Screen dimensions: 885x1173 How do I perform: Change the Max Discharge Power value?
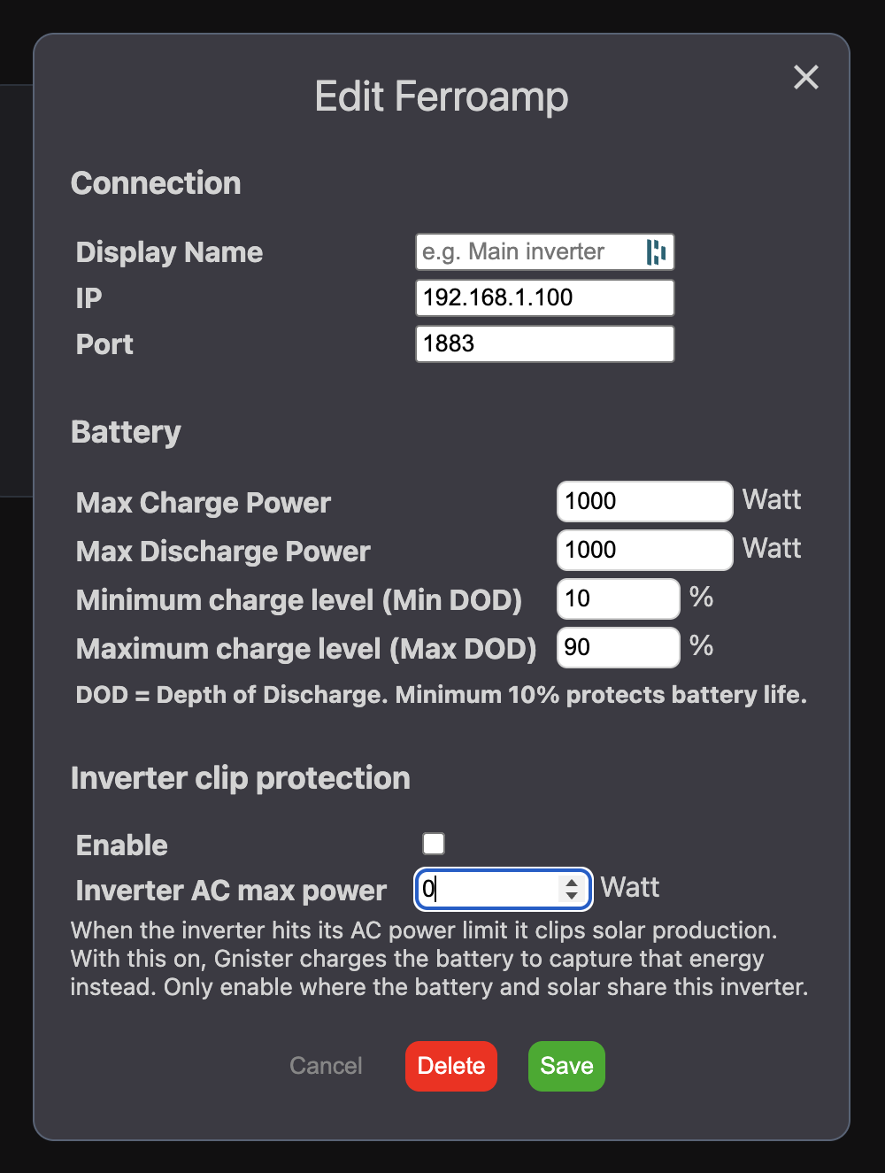[644, 550]
